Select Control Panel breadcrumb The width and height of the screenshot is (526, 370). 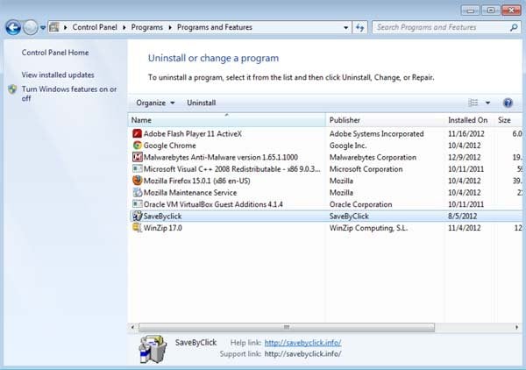pyautogui.click(x=95, y=27)
